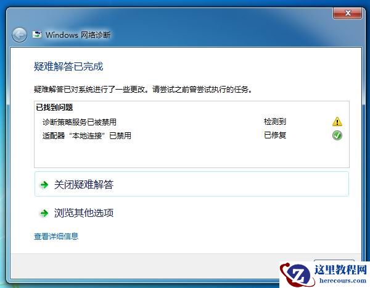The width and height of the screenshot is (370, 288).
Task: Click the 检测到 status text
Action: (x=275, y=122)
